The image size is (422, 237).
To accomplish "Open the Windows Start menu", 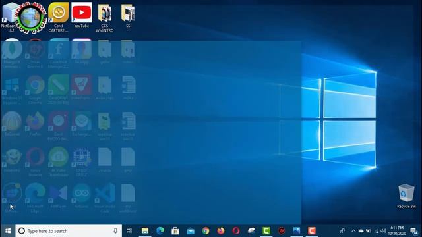I will coord(8,231).
